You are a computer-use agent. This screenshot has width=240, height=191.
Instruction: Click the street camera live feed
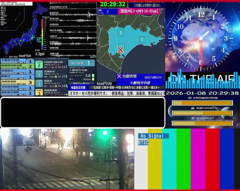(67, 159)
